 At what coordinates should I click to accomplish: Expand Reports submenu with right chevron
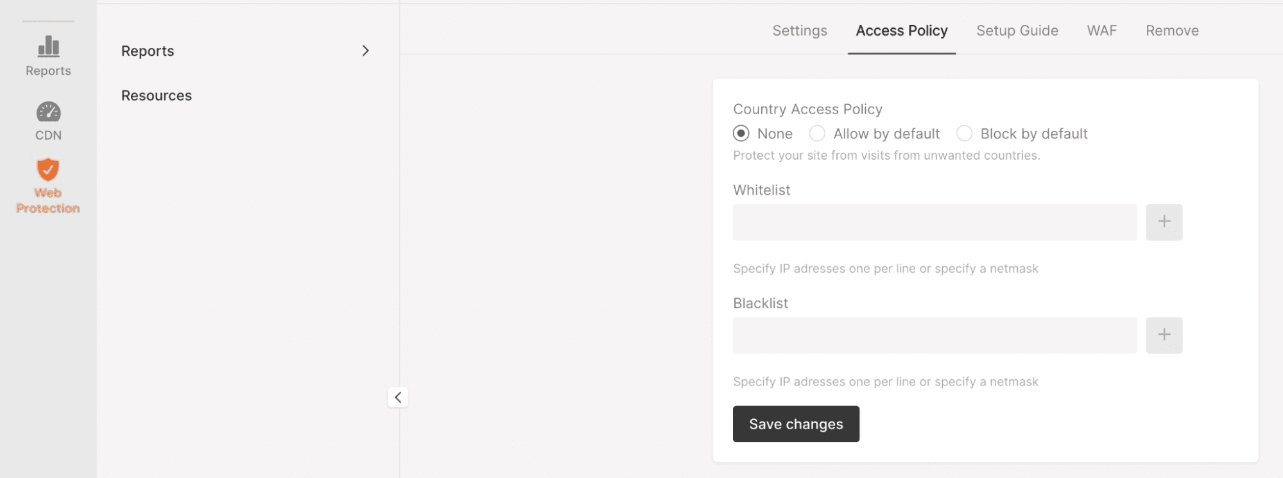365,51
